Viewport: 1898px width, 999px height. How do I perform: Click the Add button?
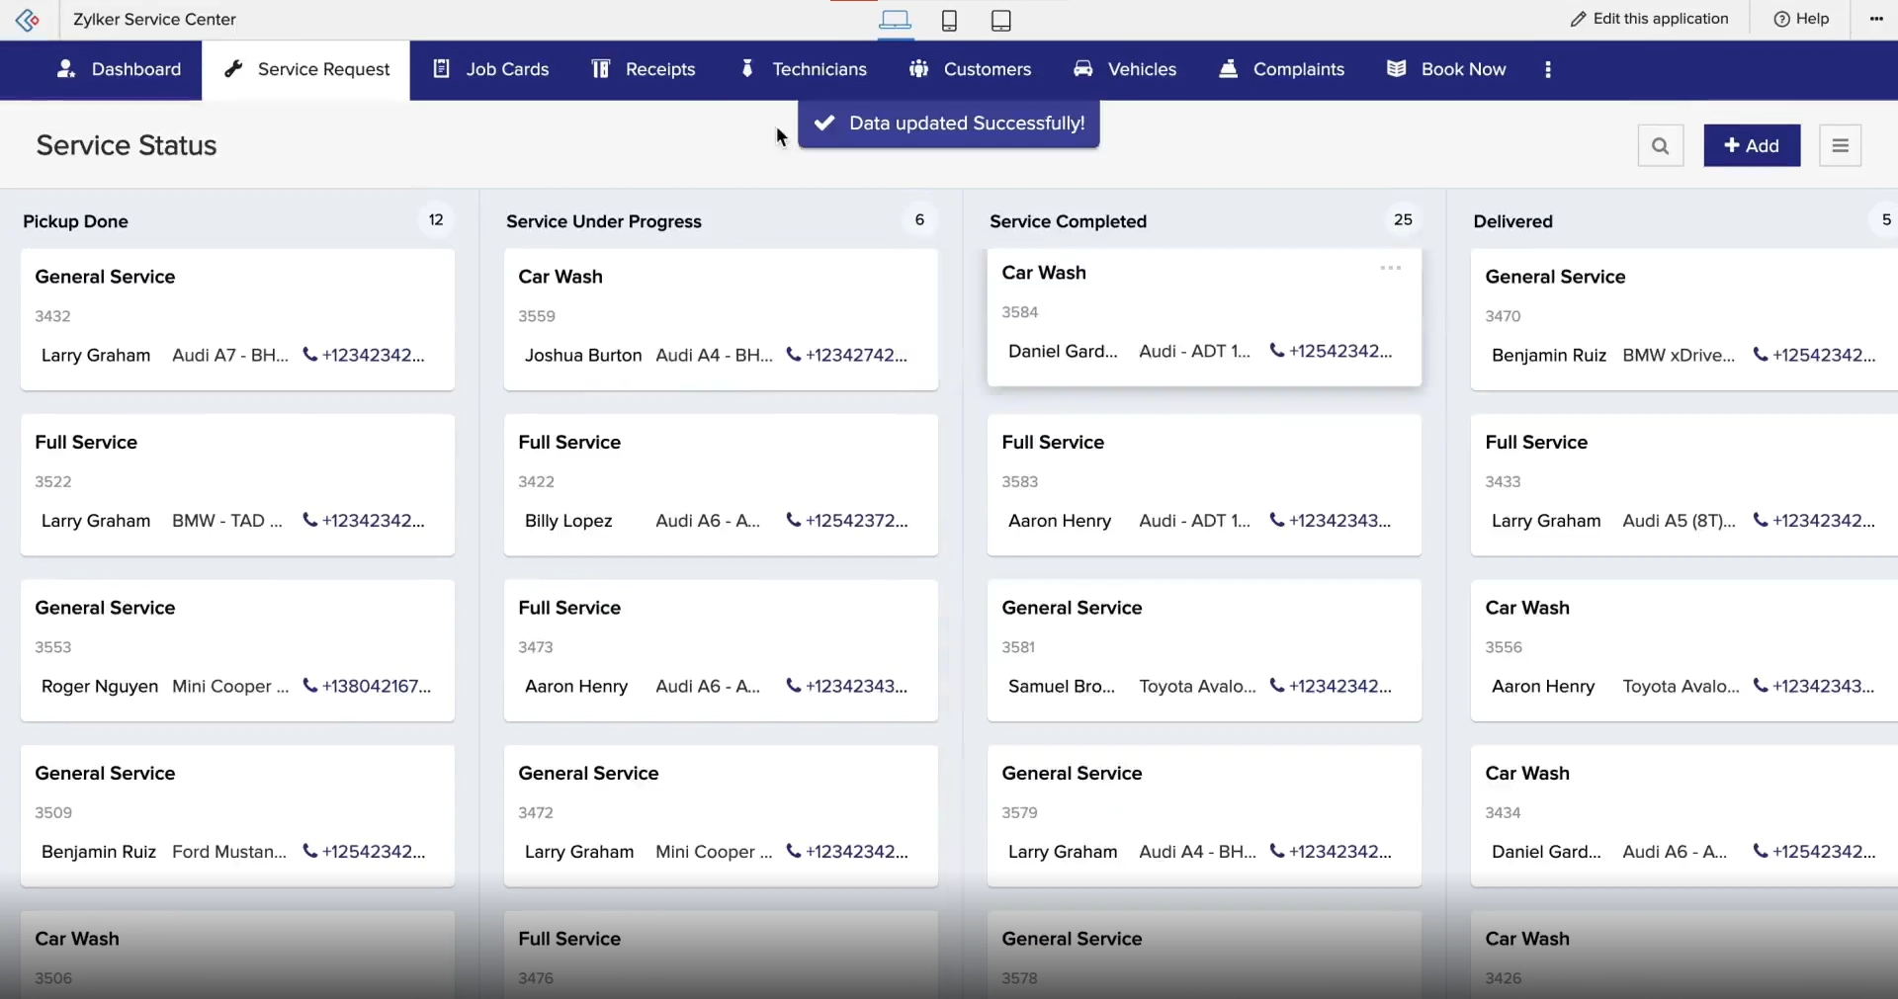pos(1752,145)
